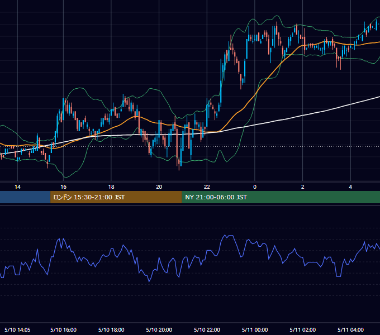Click the 5/11 04:00 timestamp label
The height and width of the screenshot is (335, 380).
coord(350,329)
